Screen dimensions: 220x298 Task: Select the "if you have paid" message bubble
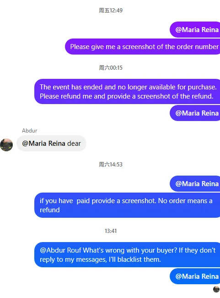(127, 205)
